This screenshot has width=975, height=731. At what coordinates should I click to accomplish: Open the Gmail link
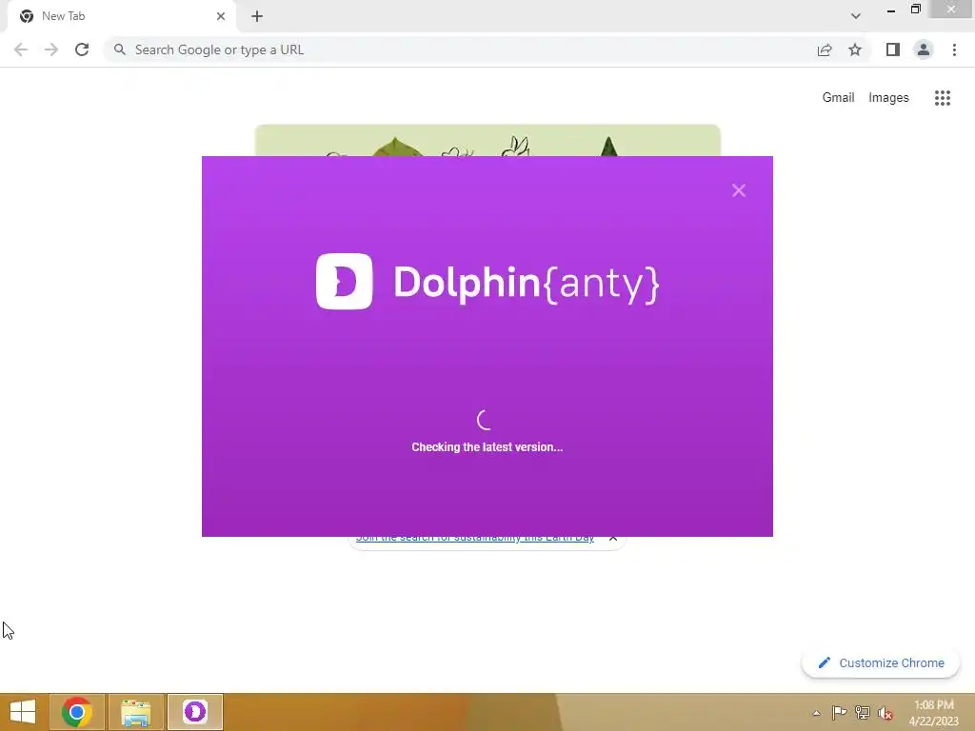coord(838,98)
